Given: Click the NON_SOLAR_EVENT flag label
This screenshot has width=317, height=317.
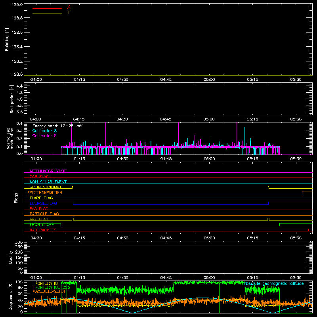Looking at the screenshot, I should 48,182.
